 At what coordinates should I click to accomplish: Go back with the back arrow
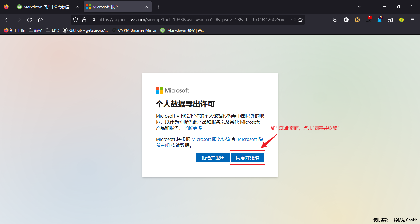click(7, 20)
